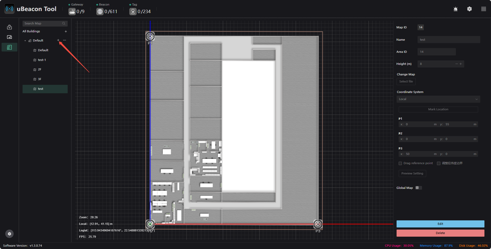
Task: Focus the Search Map field
Action: point(45,23)
